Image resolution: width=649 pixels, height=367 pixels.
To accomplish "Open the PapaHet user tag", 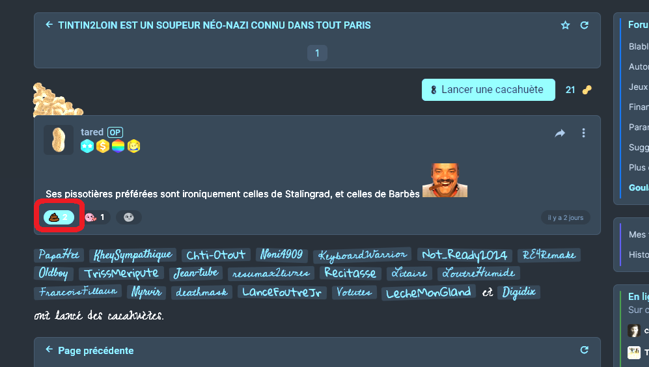I will pos(59,254).
